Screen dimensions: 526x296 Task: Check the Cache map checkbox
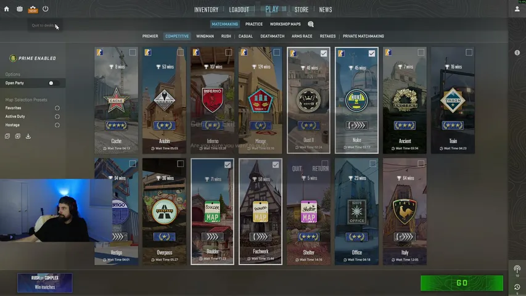133,52
